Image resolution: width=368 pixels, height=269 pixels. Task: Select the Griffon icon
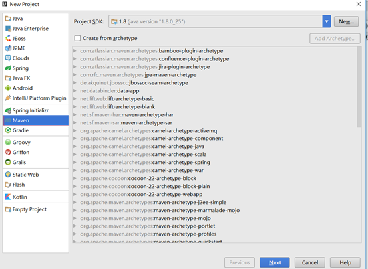(8, 153)
